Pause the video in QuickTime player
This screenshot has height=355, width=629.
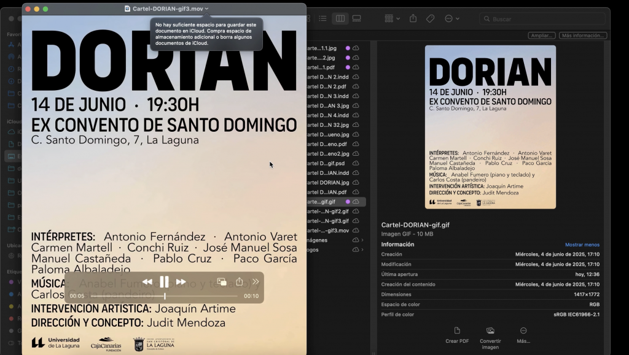164,282
